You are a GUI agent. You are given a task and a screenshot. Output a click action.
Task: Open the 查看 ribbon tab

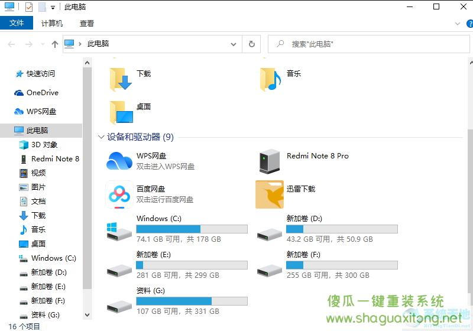87,23
